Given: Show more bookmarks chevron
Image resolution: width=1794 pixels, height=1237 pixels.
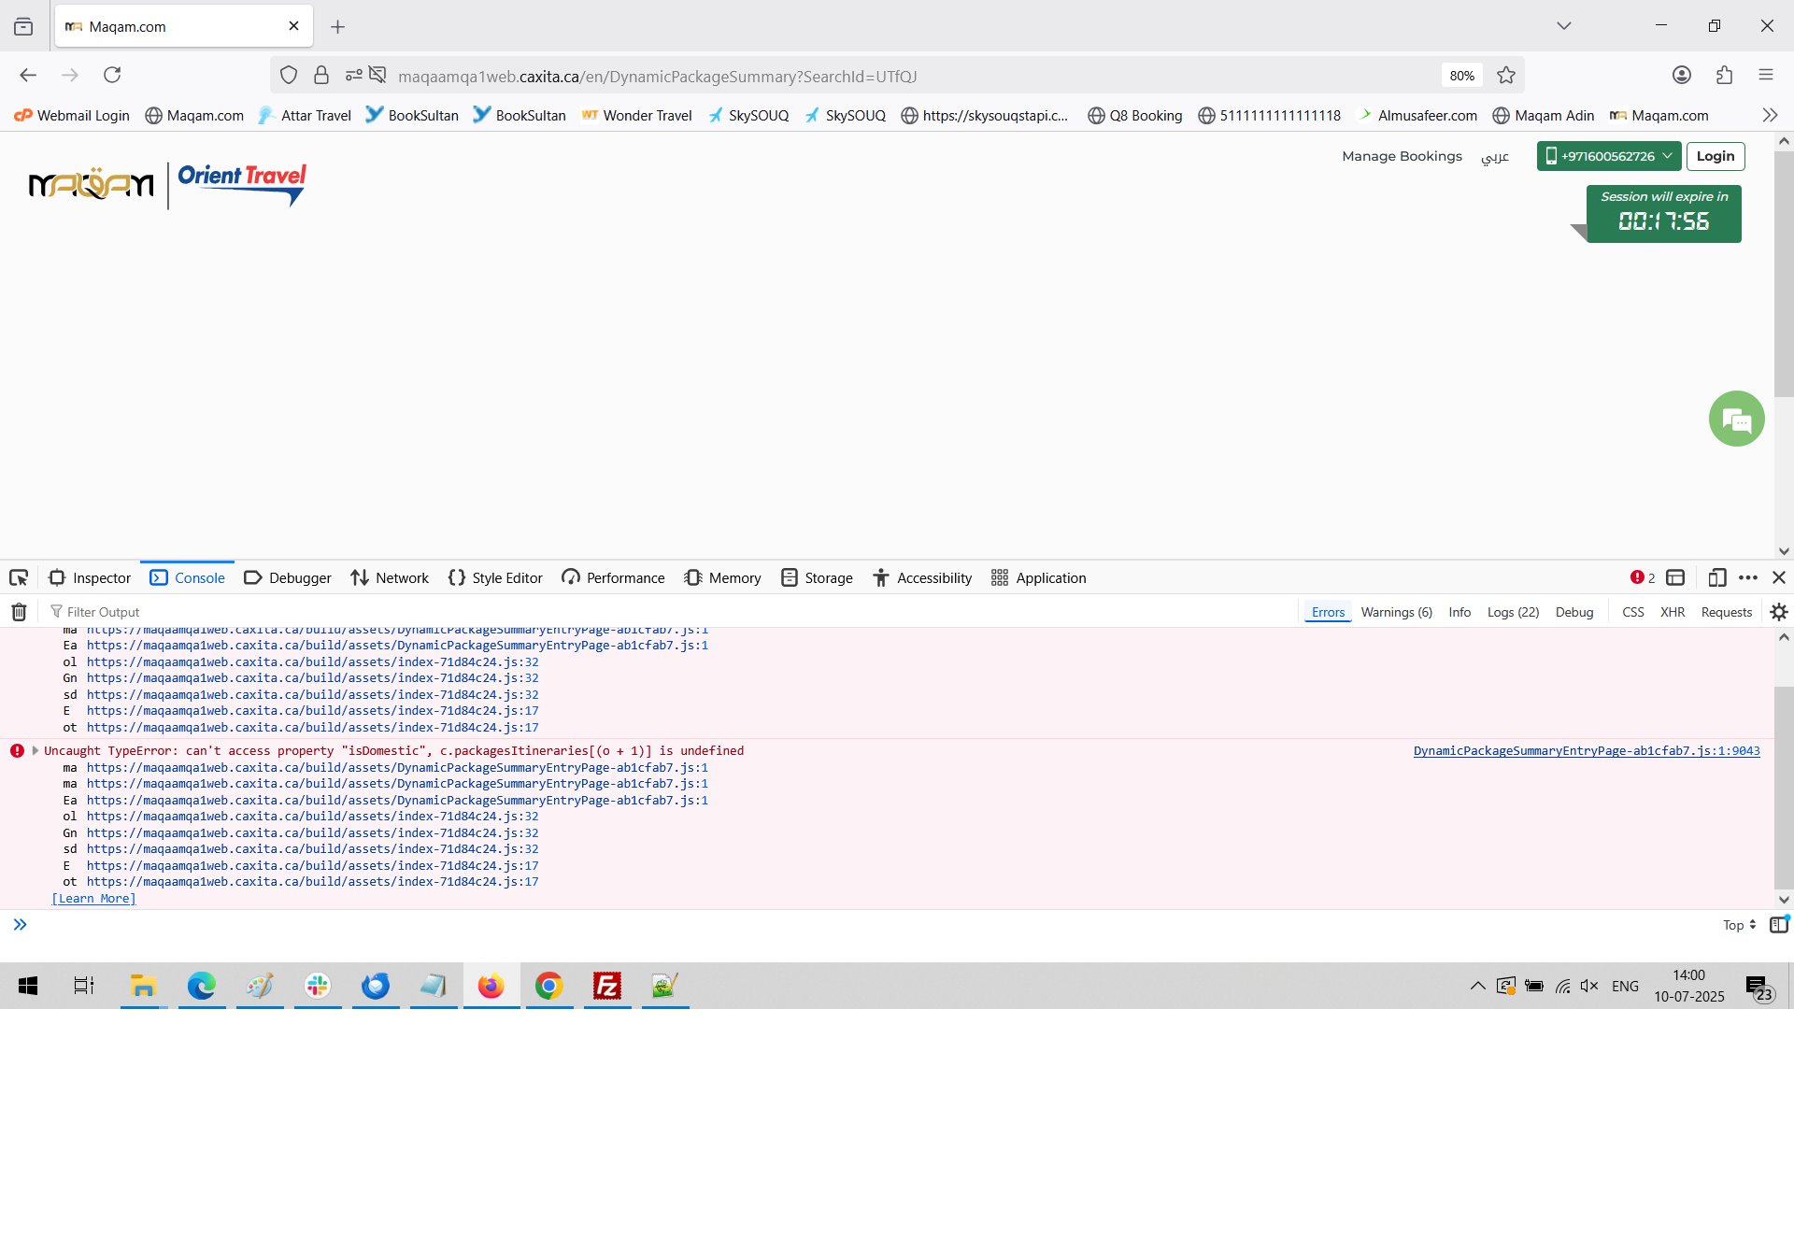Looking at the screenshot, I should tap(1770, 116).
